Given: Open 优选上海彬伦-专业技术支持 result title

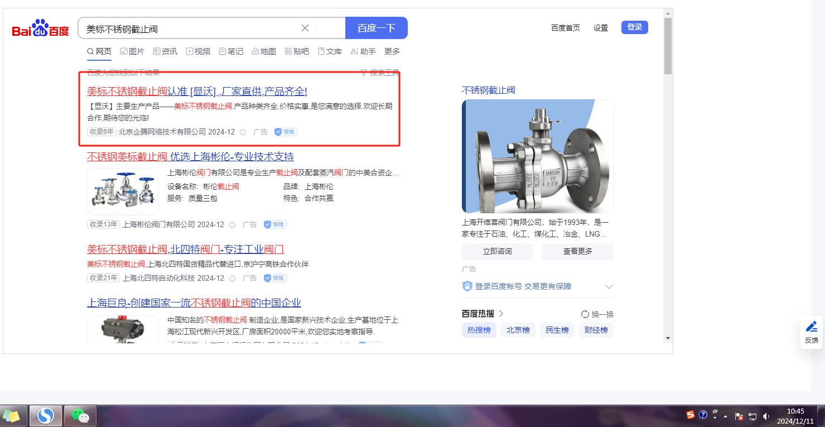Looking at the screenshot, I should [190, 156].
